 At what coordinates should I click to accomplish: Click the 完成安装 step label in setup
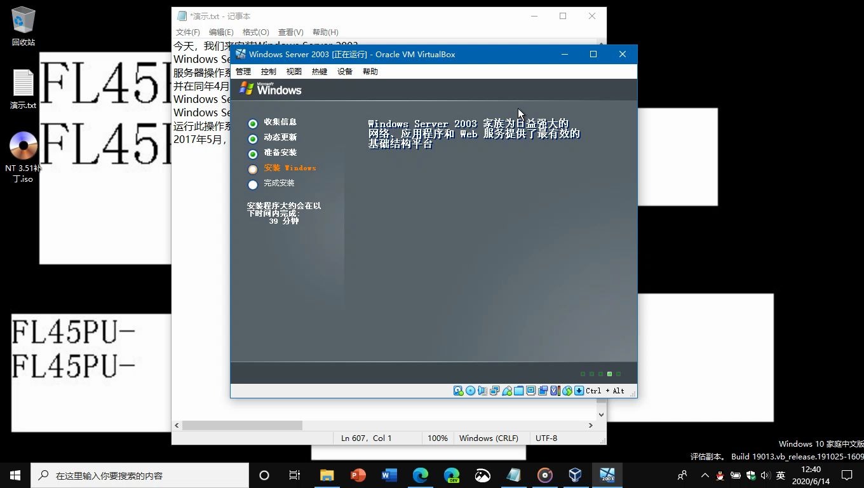click(x=279, y=183)
